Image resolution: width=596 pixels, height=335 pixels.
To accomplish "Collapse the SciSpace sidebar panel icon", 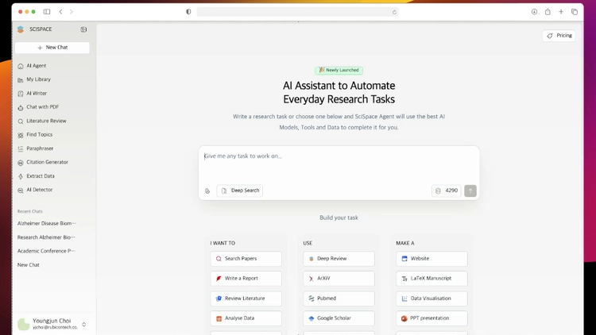I will pos(83,29).
